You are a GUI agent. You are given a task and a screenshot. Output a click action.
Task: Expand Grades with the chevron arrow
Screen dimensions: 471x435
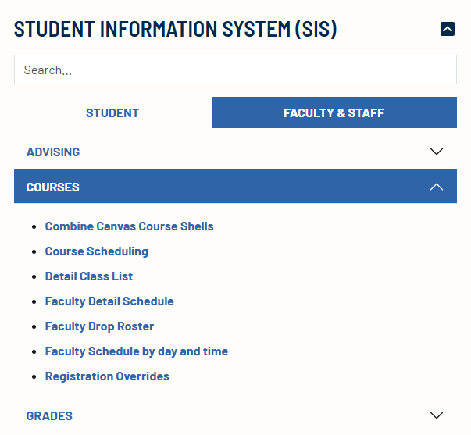point(437,416)
